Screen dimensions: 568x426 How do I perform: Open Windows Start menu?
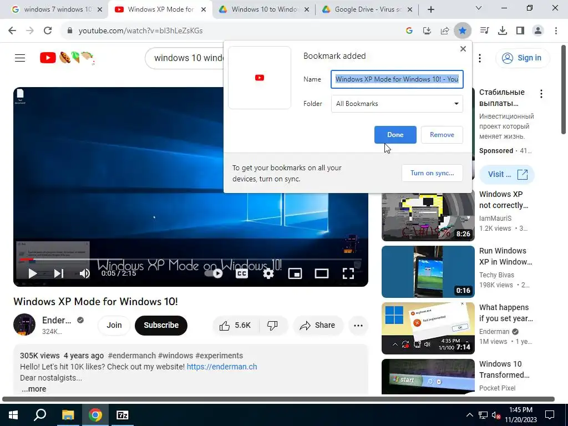point(13,415)
